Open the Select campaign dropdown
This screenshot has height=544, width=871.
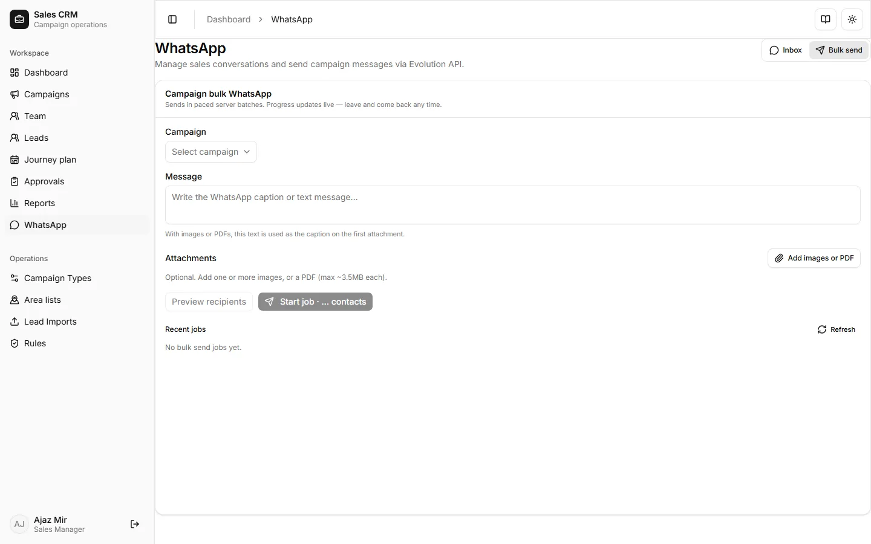pyautogui.click(x=211, y=152)
